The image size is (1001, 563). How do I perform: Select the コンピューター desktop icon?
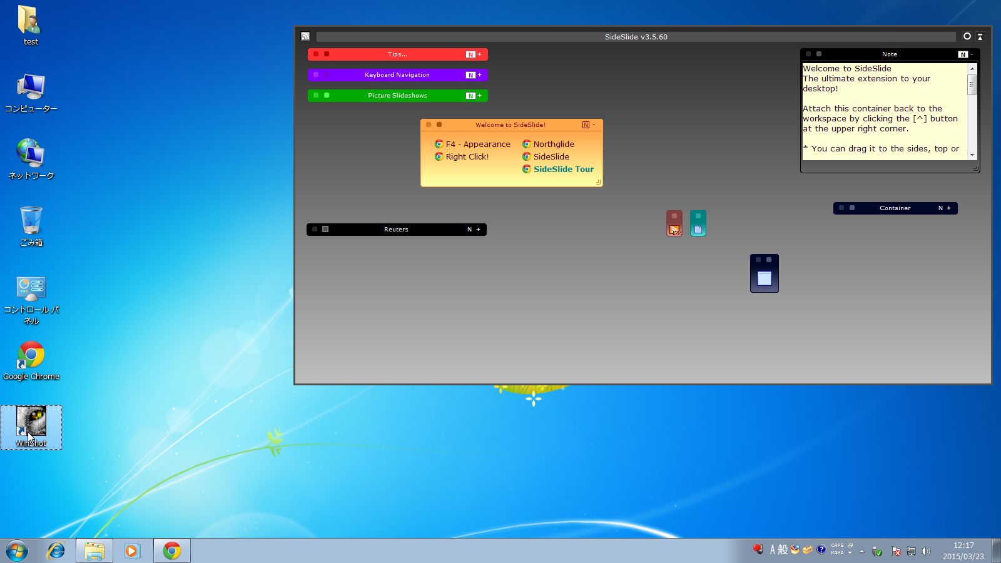(x=31, y=93)
